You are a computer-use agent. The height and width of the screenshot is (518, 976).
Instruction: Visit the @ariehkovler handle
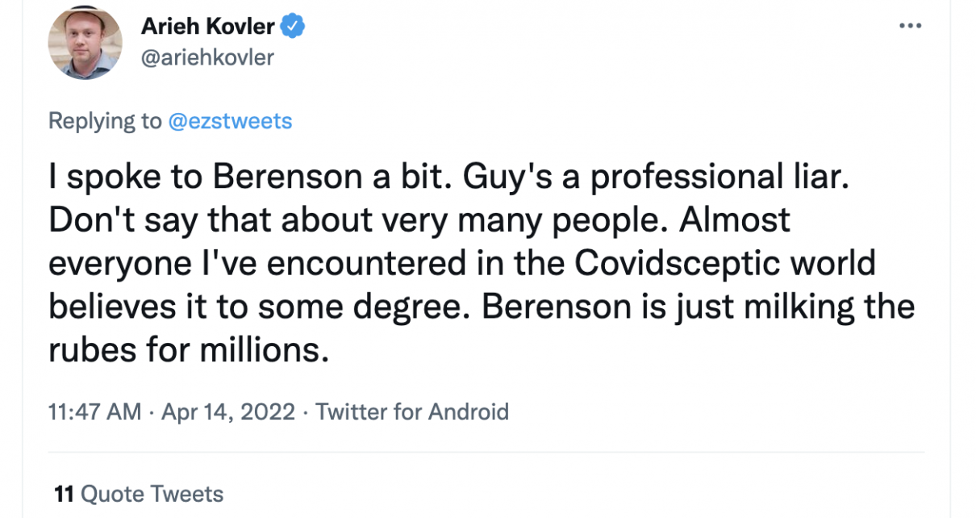click(x=207, y=58)
